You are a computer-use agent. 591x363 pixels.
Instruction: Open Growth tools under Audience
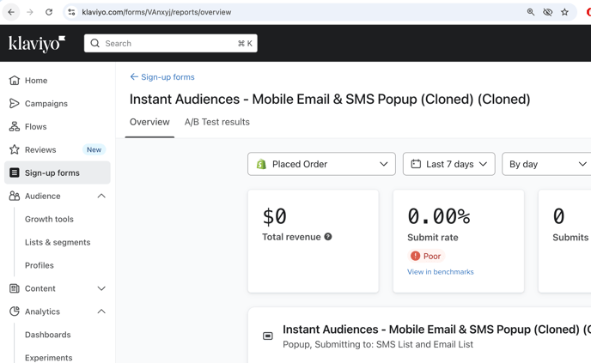(x=49, y=219)
